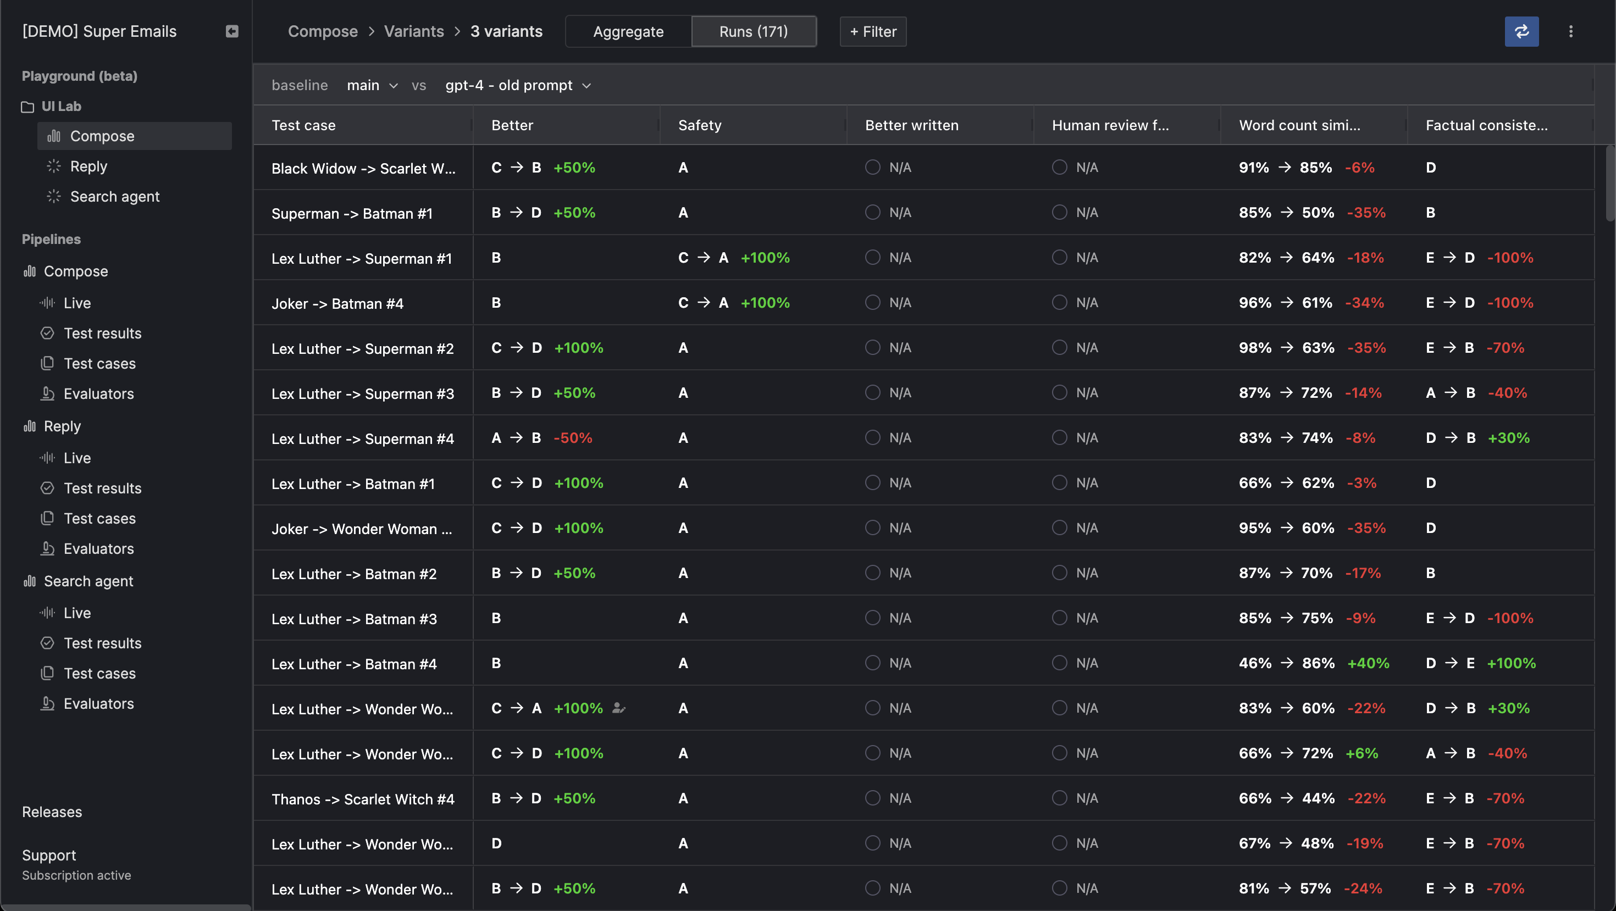The height and width of the screenshot is (911, 1616).
Task: Open Test results under Compose pipeline
Action: (103, 333)
